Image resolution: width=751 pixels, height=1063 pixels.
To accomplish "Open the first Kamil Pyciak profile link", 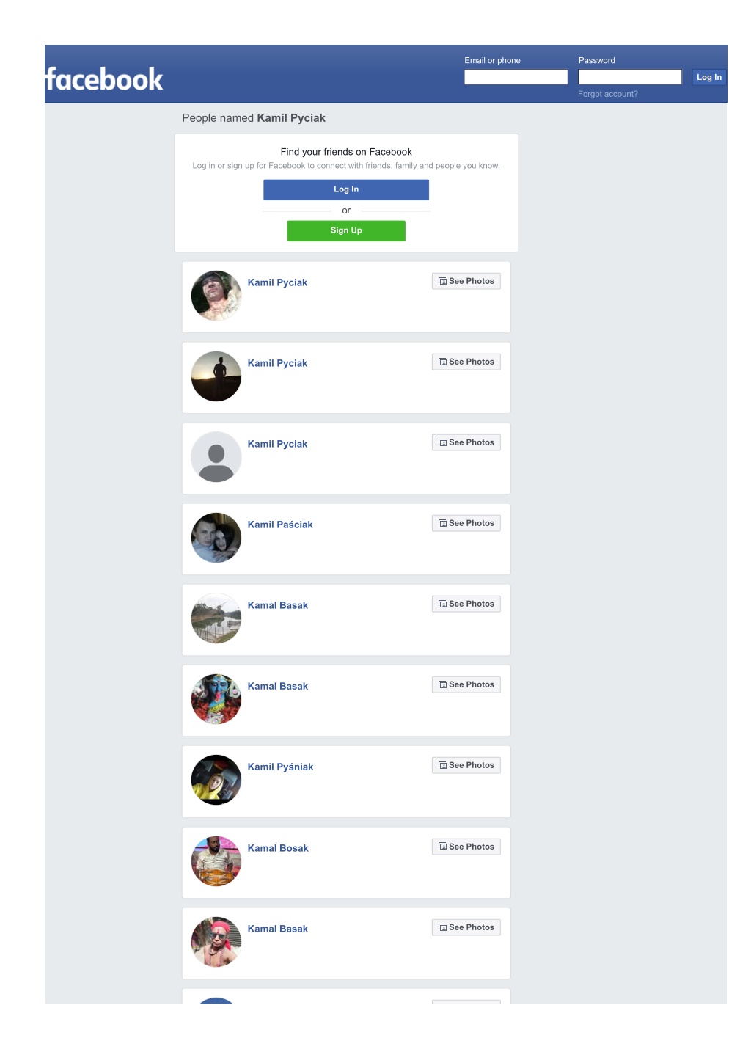I will pos(277,282).
